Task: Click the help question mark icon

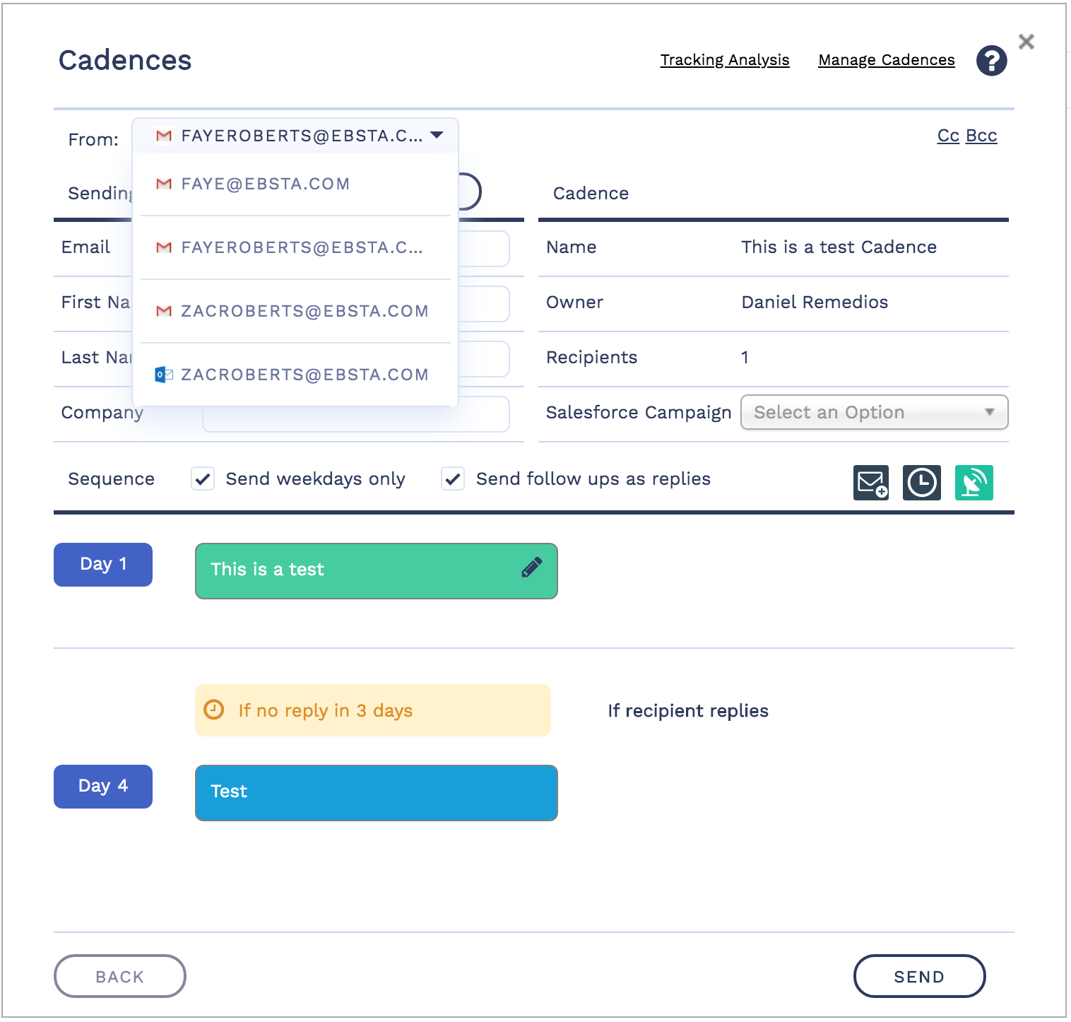Action: [x=991, y=61]
